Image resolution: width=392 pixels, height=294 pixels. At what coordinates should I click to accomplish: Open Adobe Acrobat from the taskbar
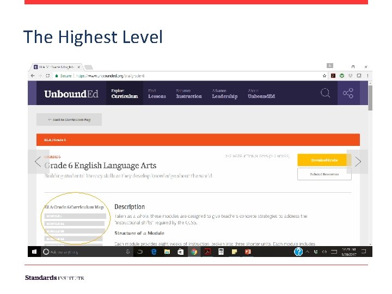pyautogui.click(x=207, y=252)
